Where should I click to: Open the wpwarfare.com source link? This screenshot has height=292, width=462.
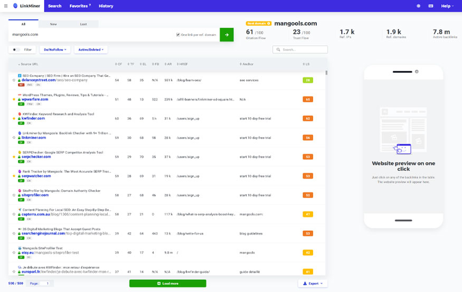[x=35, y=100]
